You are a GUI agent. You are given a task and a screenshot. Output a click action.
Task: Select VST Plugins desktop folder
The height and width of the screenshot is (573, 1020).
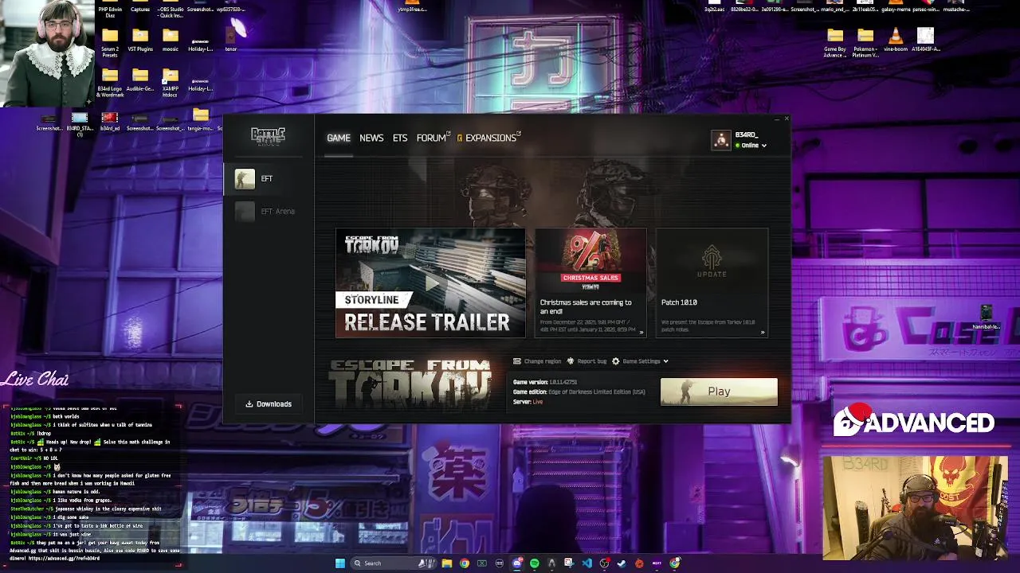pyautogui.click(x=140, y=40)
